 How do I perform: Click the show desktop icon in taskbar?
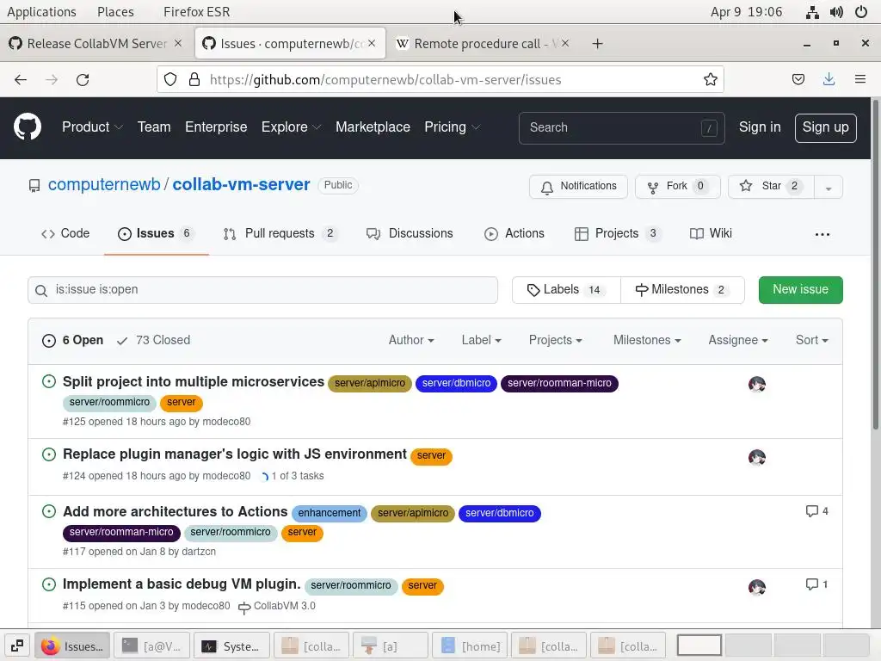pos(17,646)
